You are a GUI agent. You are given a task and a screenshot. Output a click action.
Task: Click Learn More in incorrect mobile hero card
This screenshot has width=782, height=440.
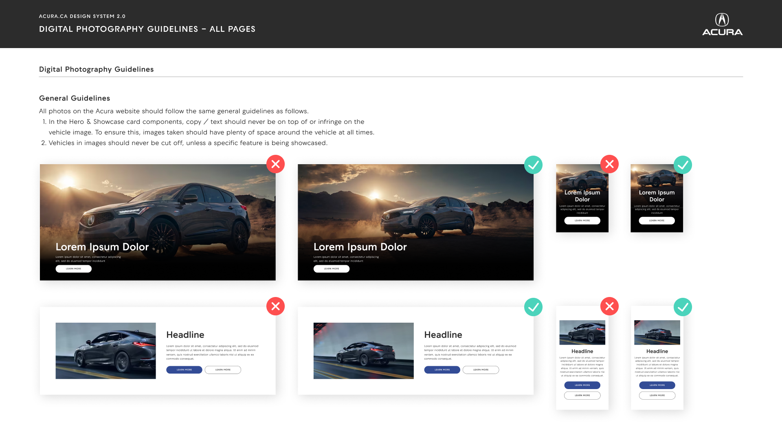click(x=582, y=220)
